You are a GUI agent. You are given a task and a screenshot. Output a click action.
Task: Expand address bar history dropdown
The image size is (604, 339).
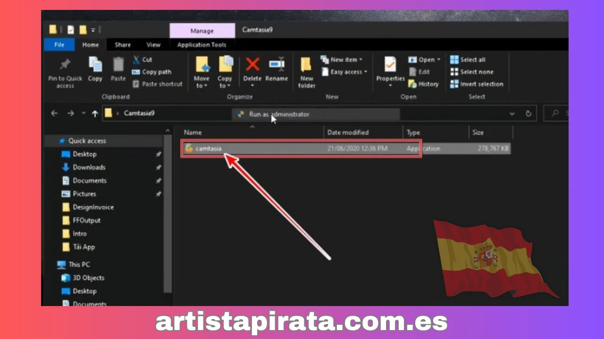coord(512,113)
